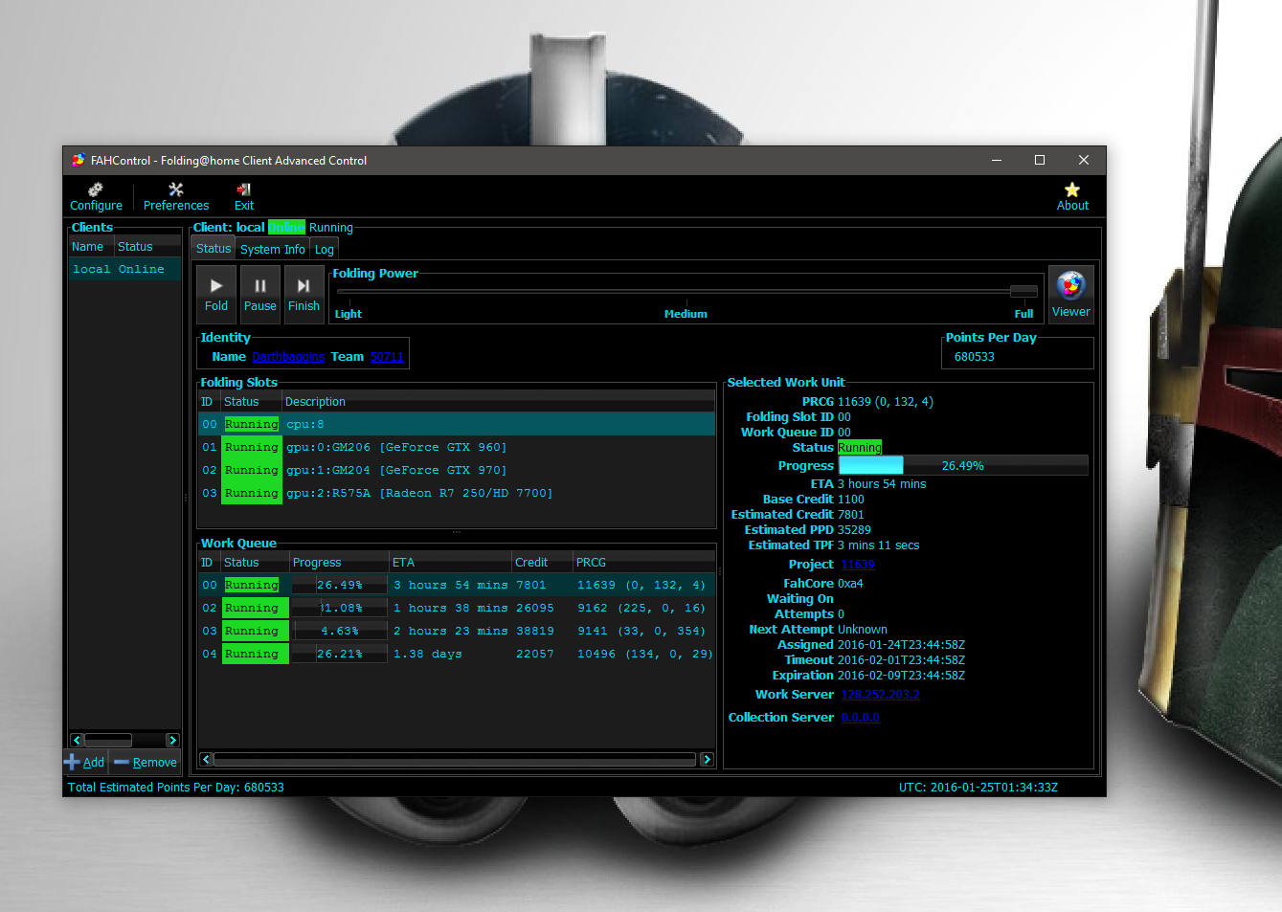Select folding slot 01 GeForce GTX 960
The height and width of the screenshot is (912, 1282).
(457, 447)
